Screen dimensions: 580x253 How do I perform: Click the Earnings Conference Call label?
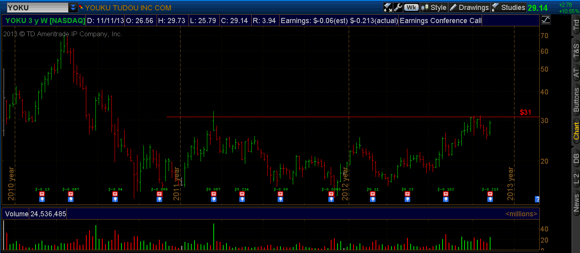(440, 20)
